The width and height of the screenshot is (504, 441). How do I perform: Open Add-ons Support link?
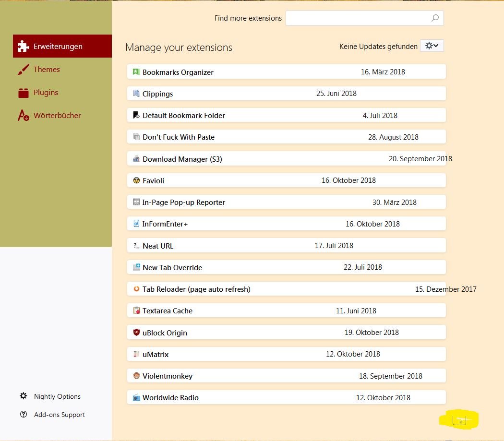click(x=60, y=415)
